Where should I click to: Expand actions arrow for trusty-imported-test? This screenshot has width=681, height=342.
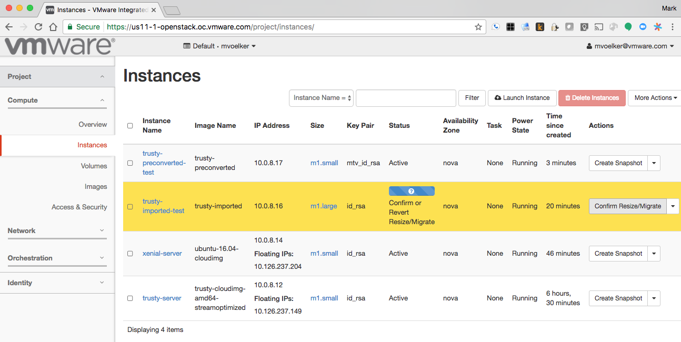[x=673, y=206]
